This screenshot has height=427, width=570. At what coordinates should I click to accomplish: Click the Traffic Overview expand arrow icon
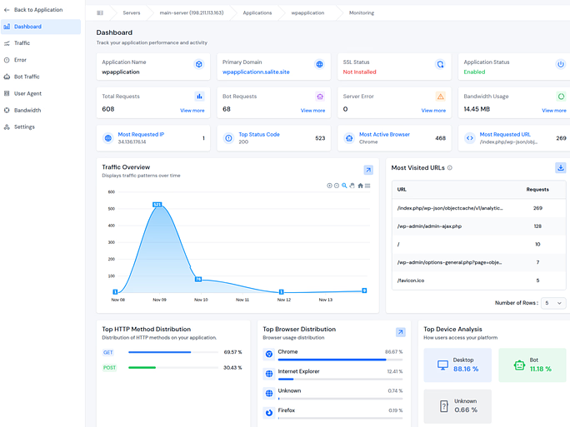click(x=368, y=170)
